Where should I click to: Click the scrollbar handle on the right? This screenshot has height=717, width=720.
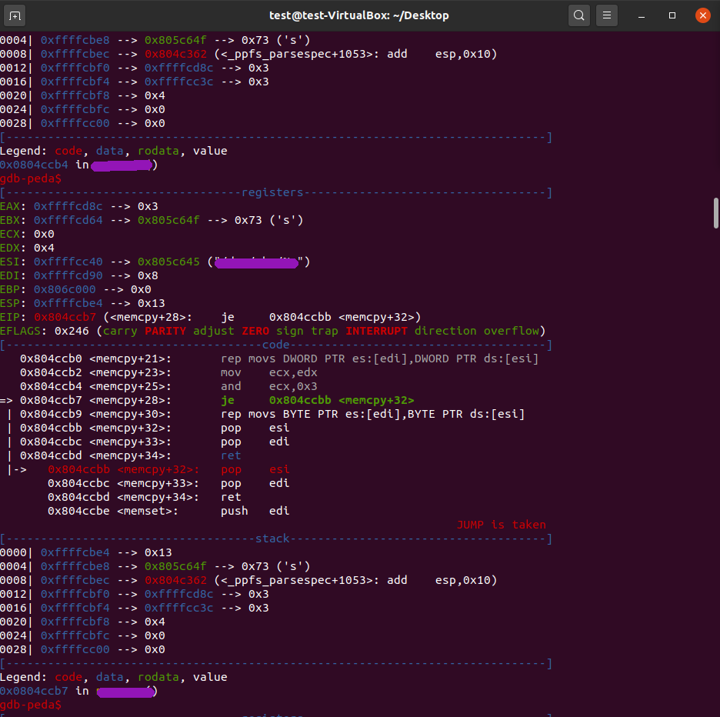(x=716, y=212)
